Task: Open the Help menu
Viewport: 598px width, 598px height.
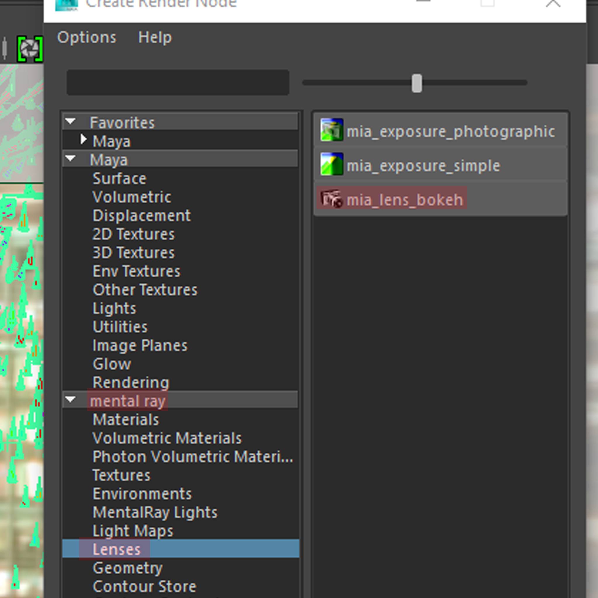Action: click(155, 37)
